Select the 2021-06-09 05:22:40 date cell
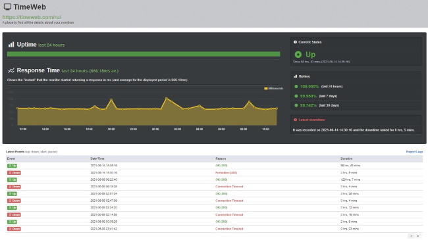The image size is (428, 240). click(104, 180)
